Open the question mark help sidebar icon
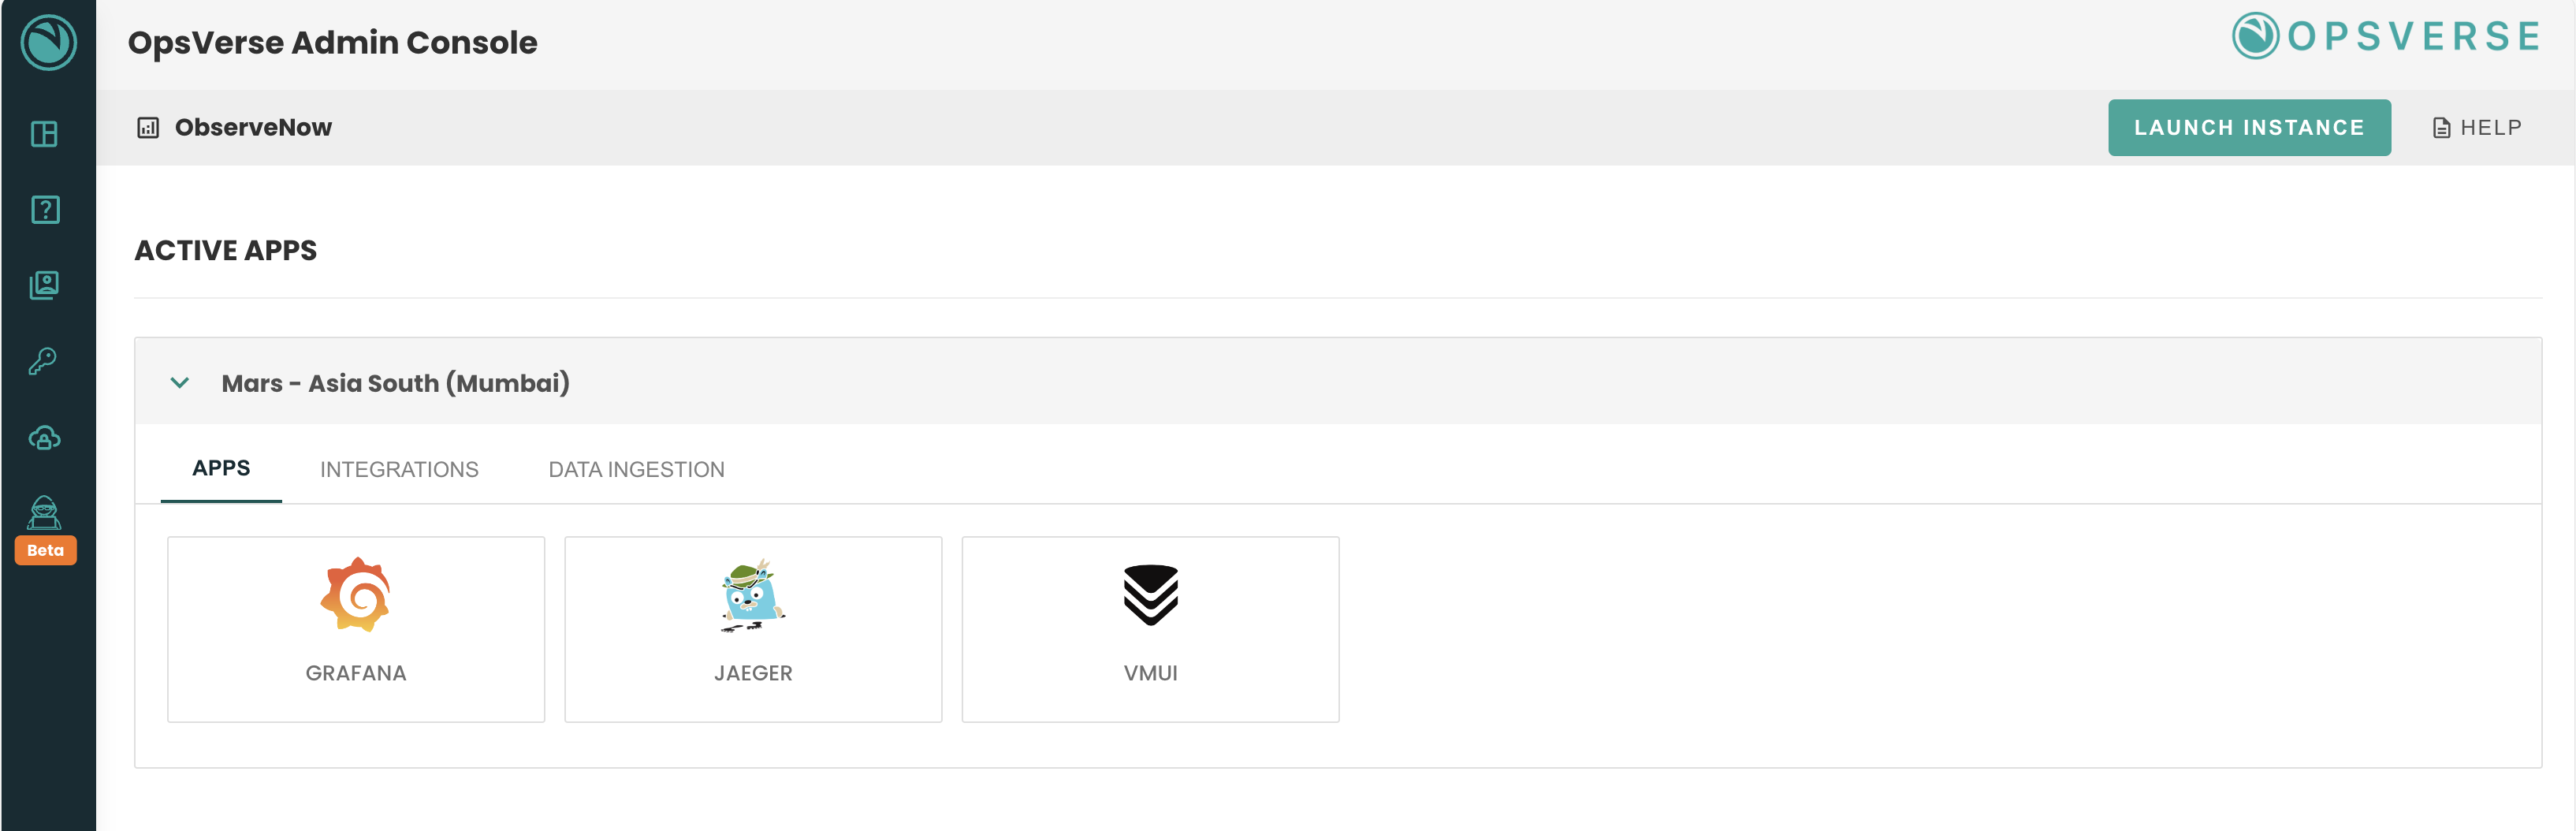The image size is (2576, 831). 45,210
